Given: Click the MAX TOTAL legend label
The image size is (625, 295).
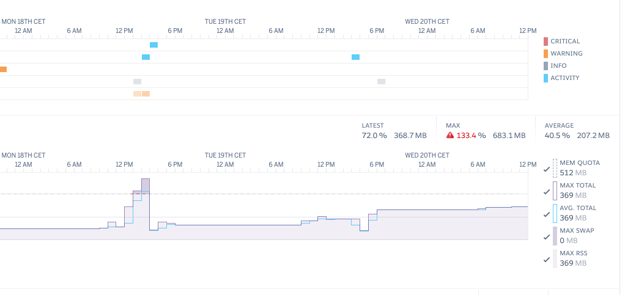Looking at the screenshot, I should click(577, 186).
